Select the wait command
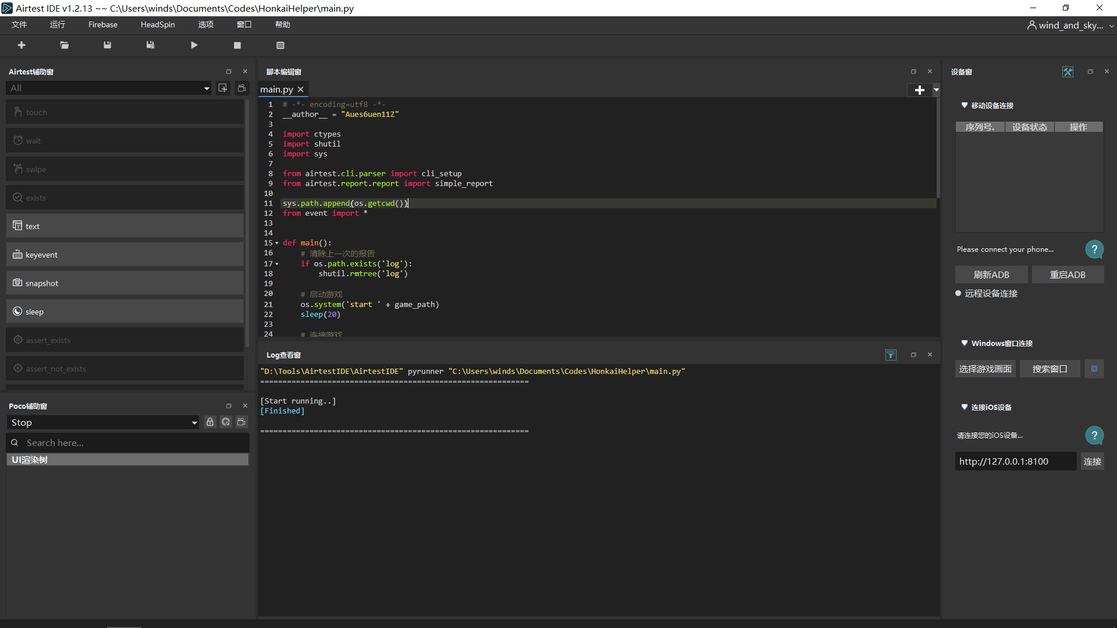Image resolution: width=1117 pixels, height=628 pixels. [124, 141]
